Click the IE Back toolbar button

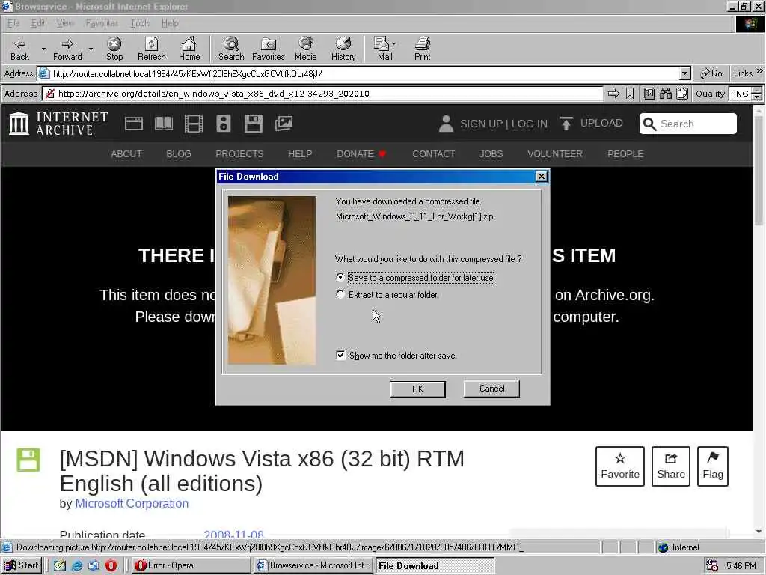point(19,49)
